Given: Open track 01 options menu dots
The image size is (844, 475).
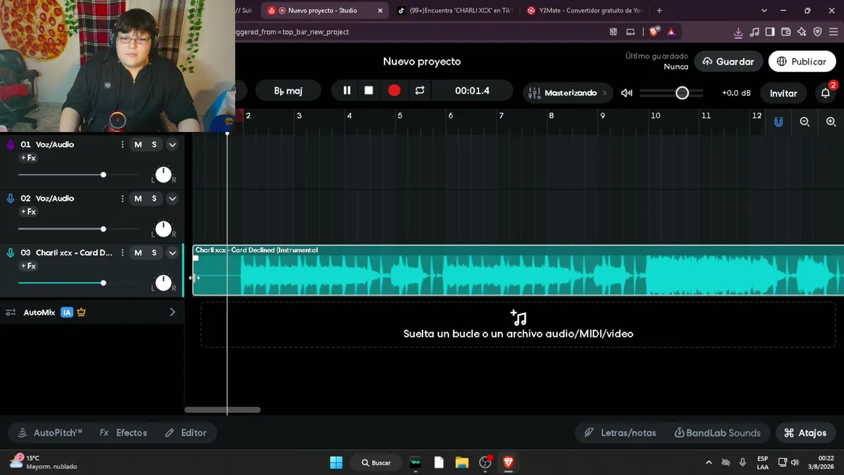Looking at the screenshot, I should click(x=122, y=144).
